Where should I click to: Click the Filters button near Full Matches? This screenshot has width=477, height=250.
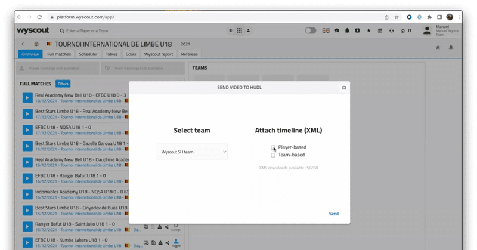point(63,84)
